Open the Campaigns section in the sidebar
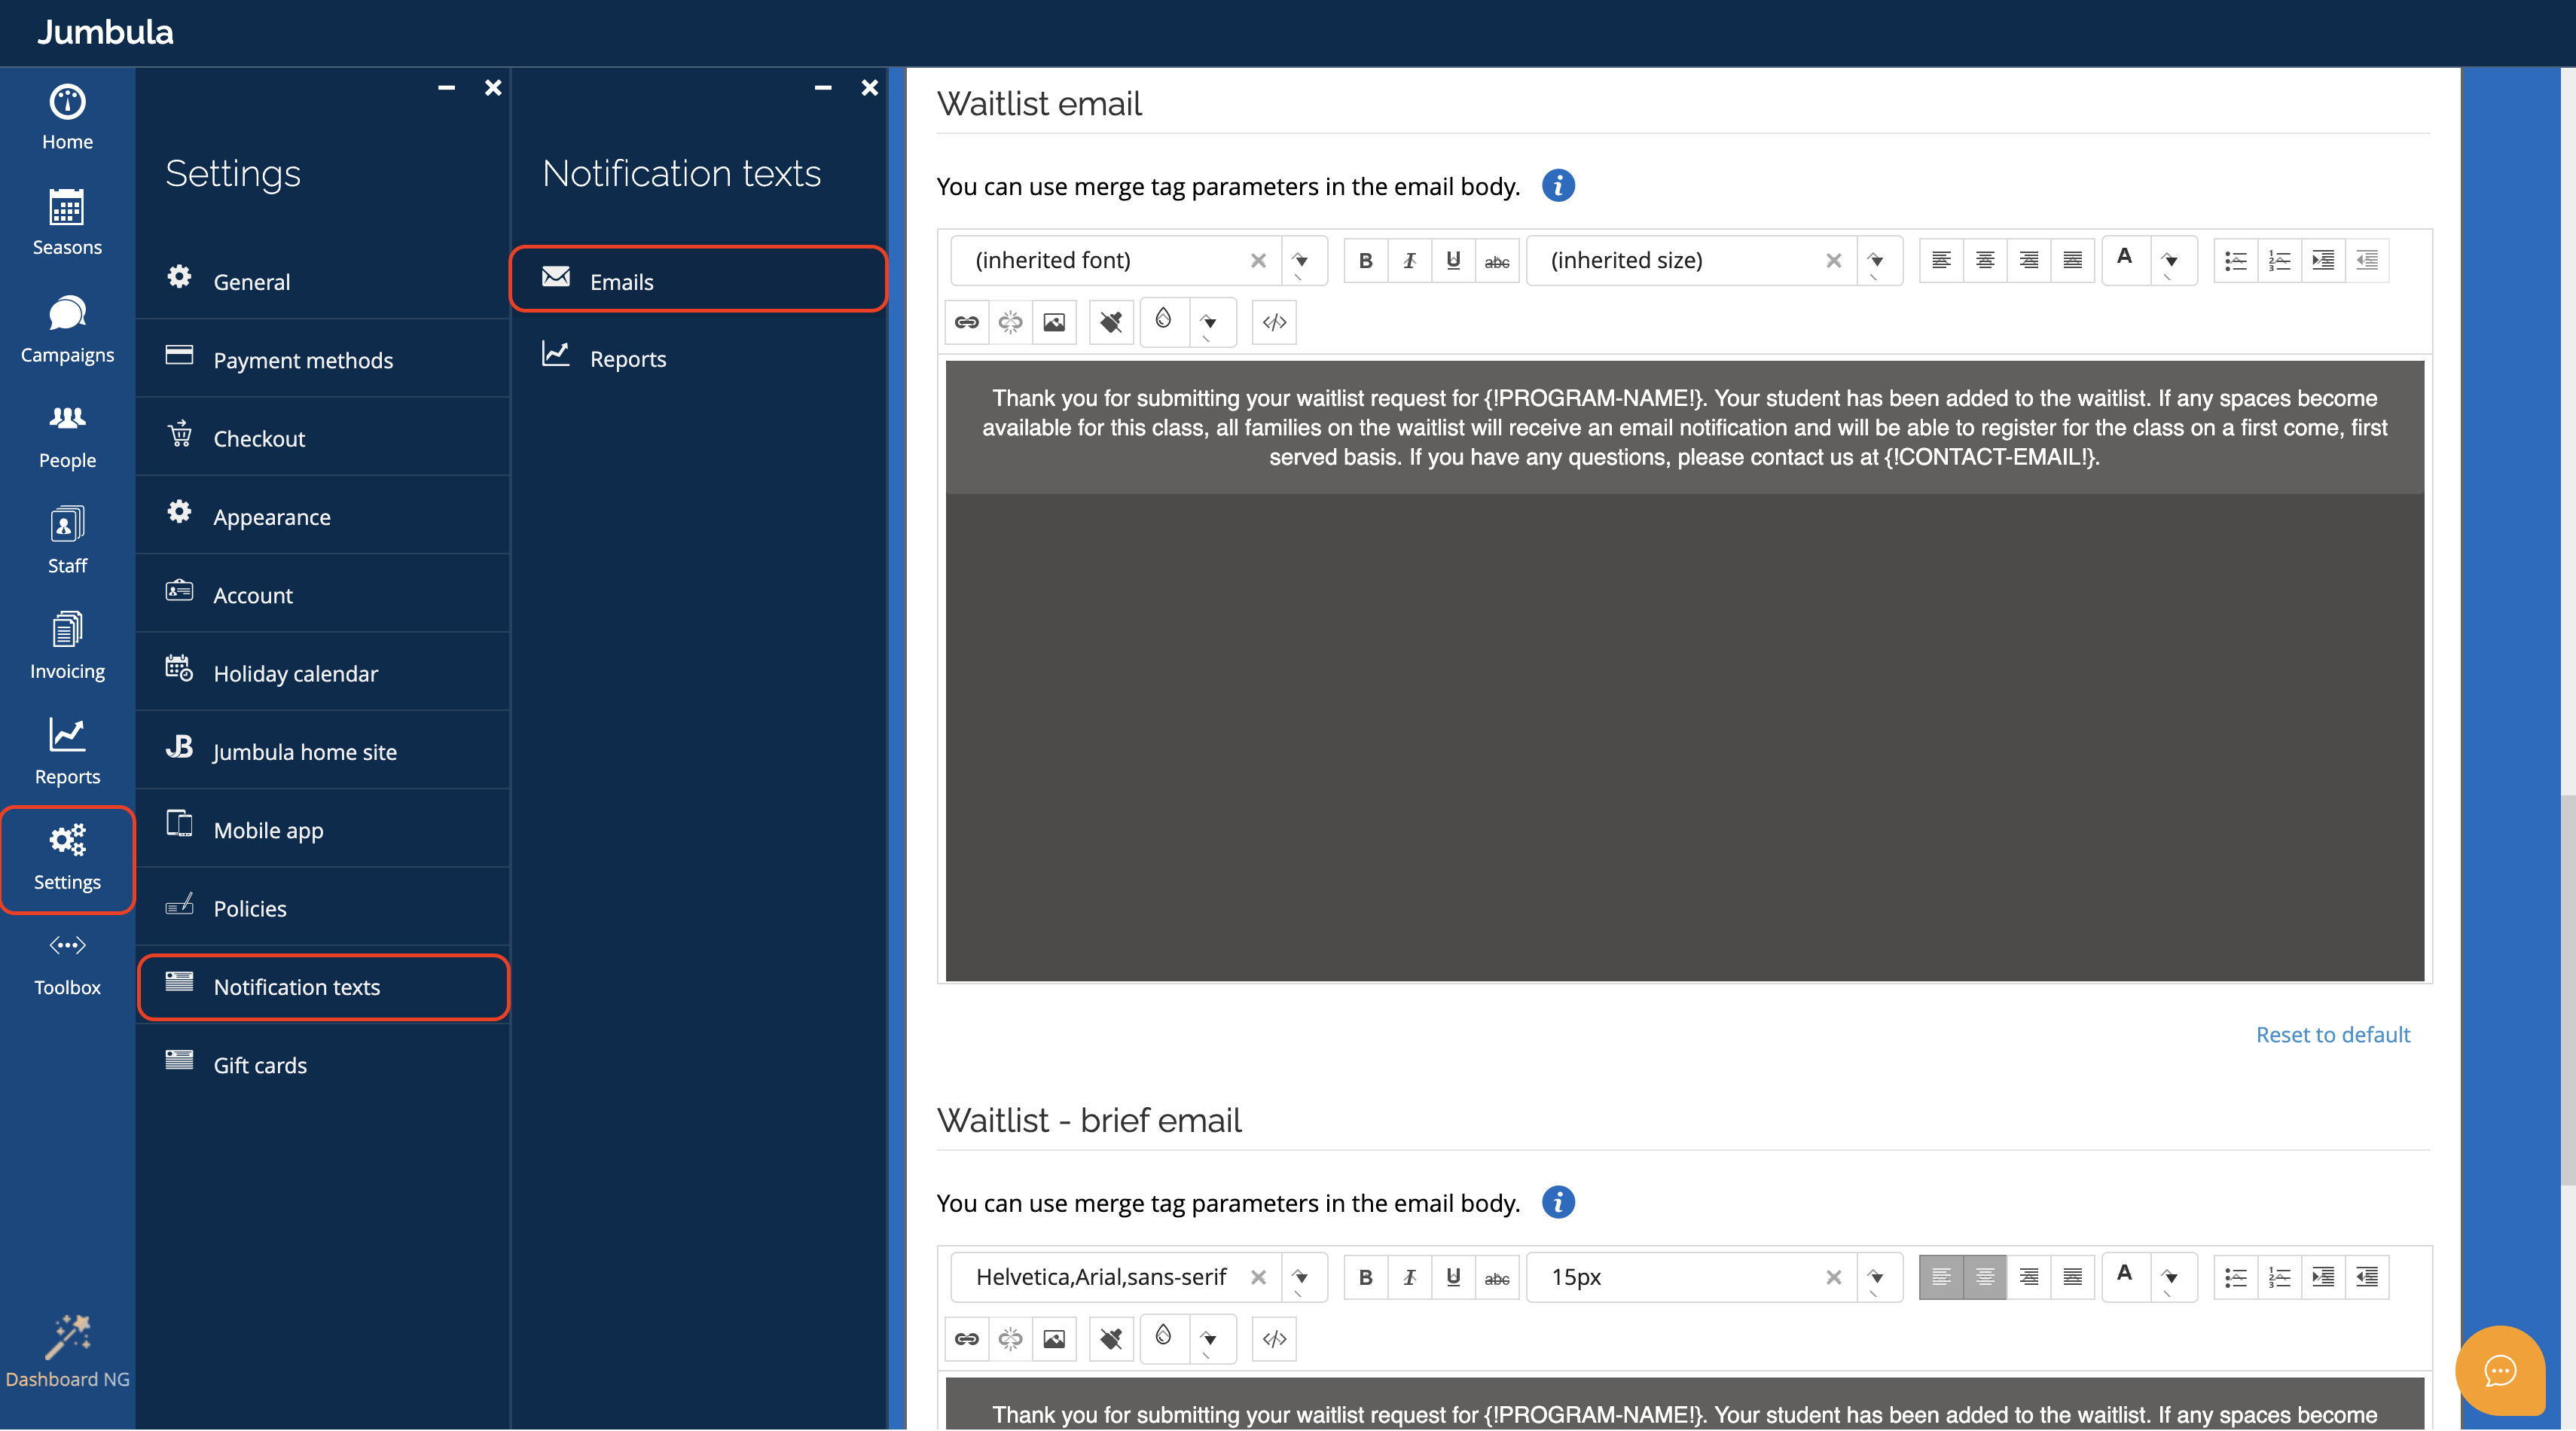Viewport: 2576px width, 1431px height. pyautogui.click(x=67, y=330)
